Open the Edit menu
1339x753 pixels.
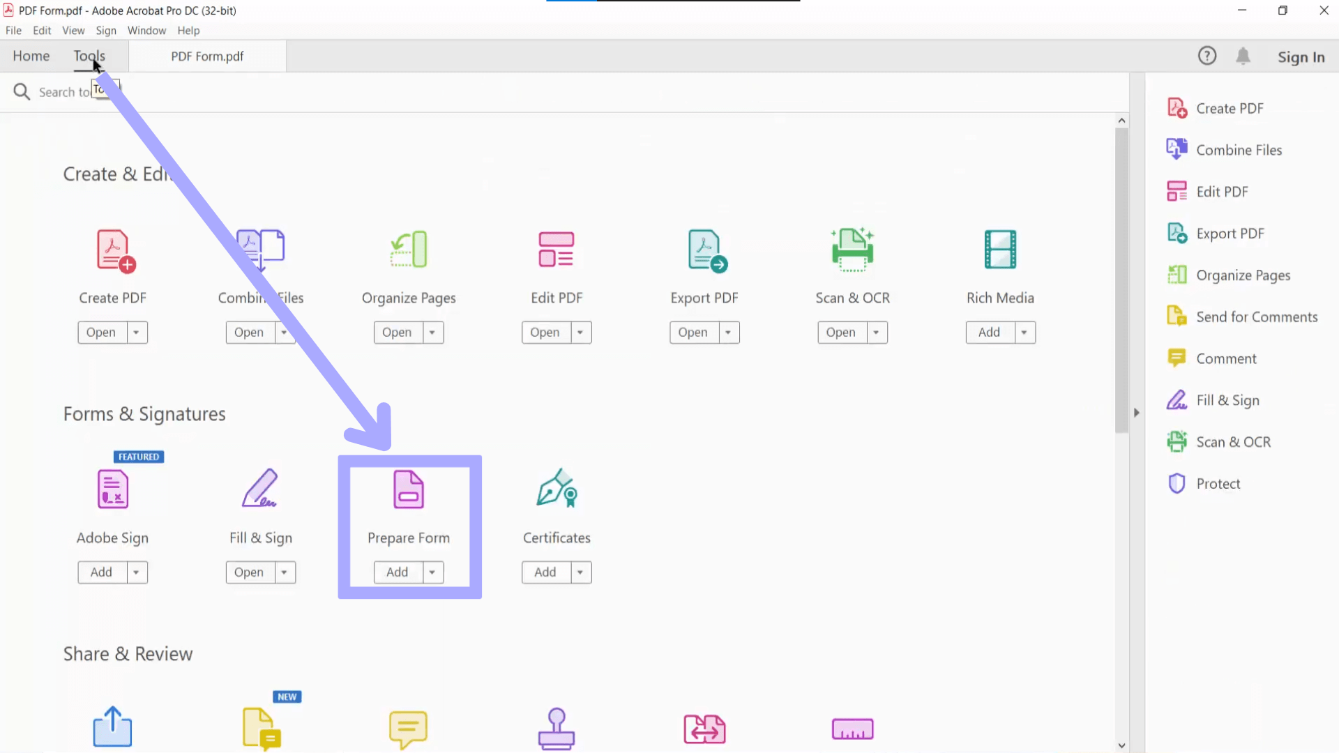click(42, 30)
